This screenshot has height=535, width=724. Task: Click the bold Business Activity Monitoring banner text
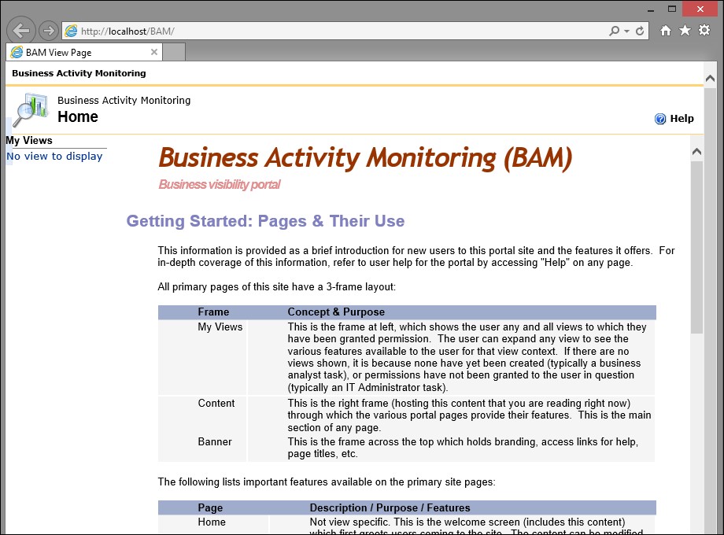tap(79, 73)
